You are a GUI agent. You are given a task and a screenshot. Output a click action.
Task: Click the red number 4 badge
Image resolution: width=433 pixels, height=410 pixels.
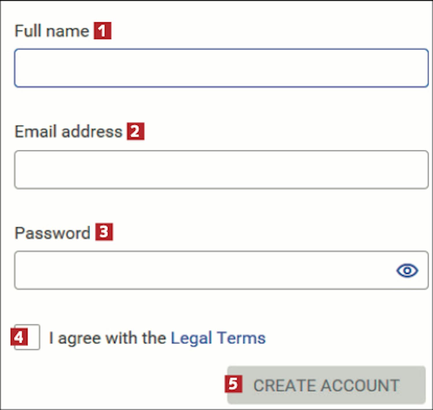coord(19,337)
